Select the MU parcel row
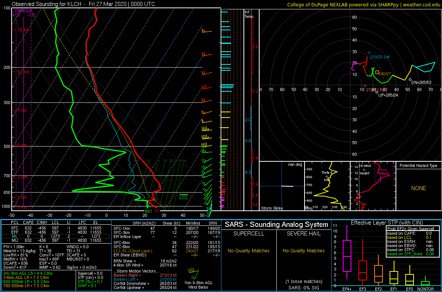This screenshot has height=292, width=442. click(57, 240)
